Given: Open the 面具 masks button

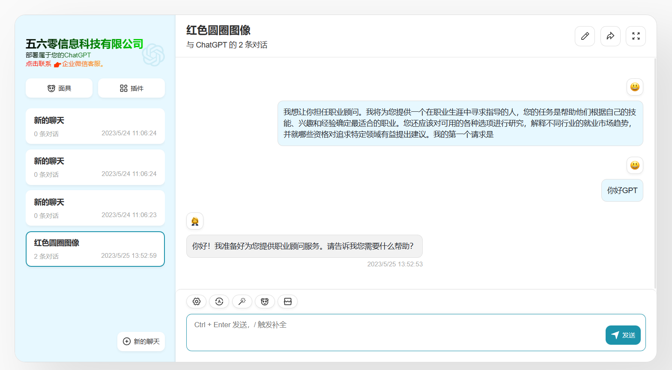Looking at the screenshot, I should [x=59, y=88].
